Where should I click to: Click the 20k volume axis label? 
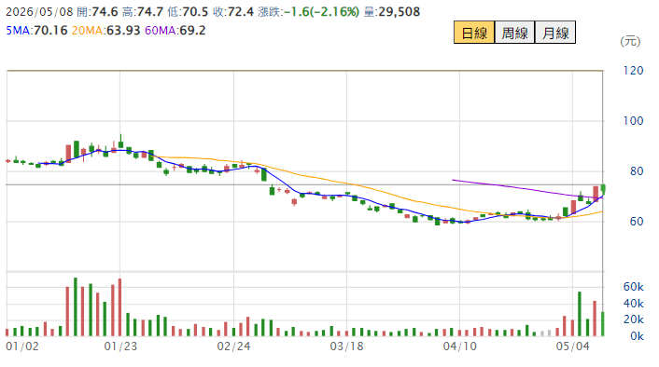click(x=634, y=319)
